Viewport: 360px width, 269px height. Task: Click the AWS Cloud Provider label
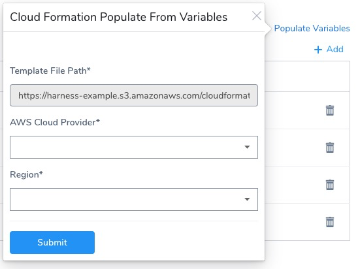point(55,122)
